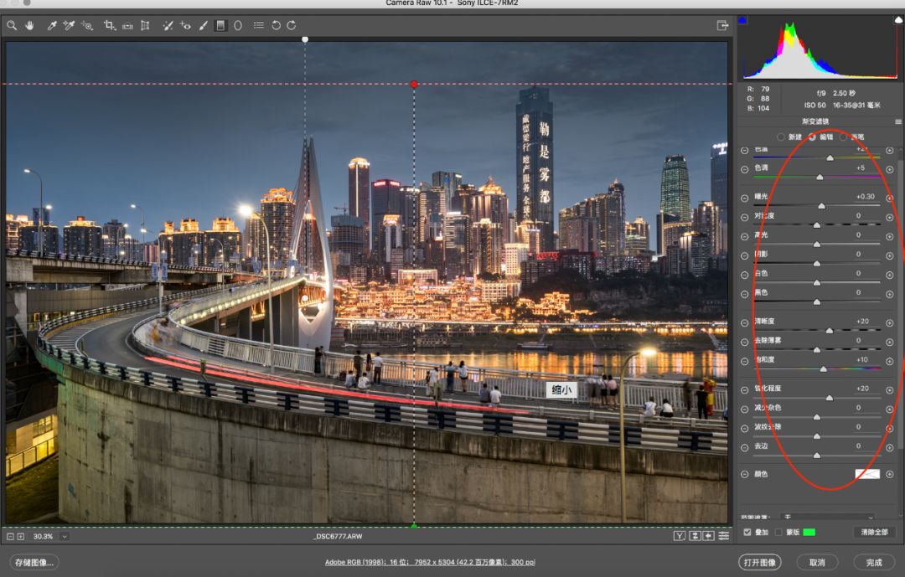The height and width of the screenshot is (577, 905).
Task: Increase 高光 with the plus button
Action: coord(889,236)
